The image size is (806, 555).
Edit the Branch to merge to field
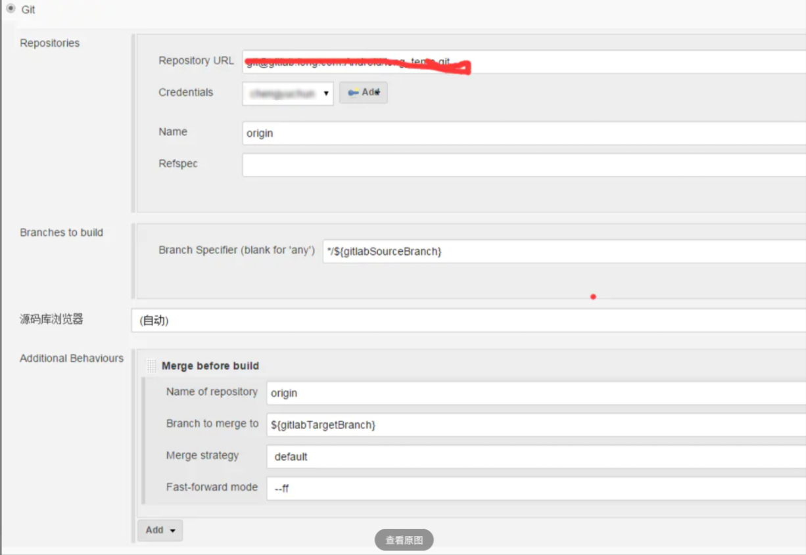click(536, 425)
